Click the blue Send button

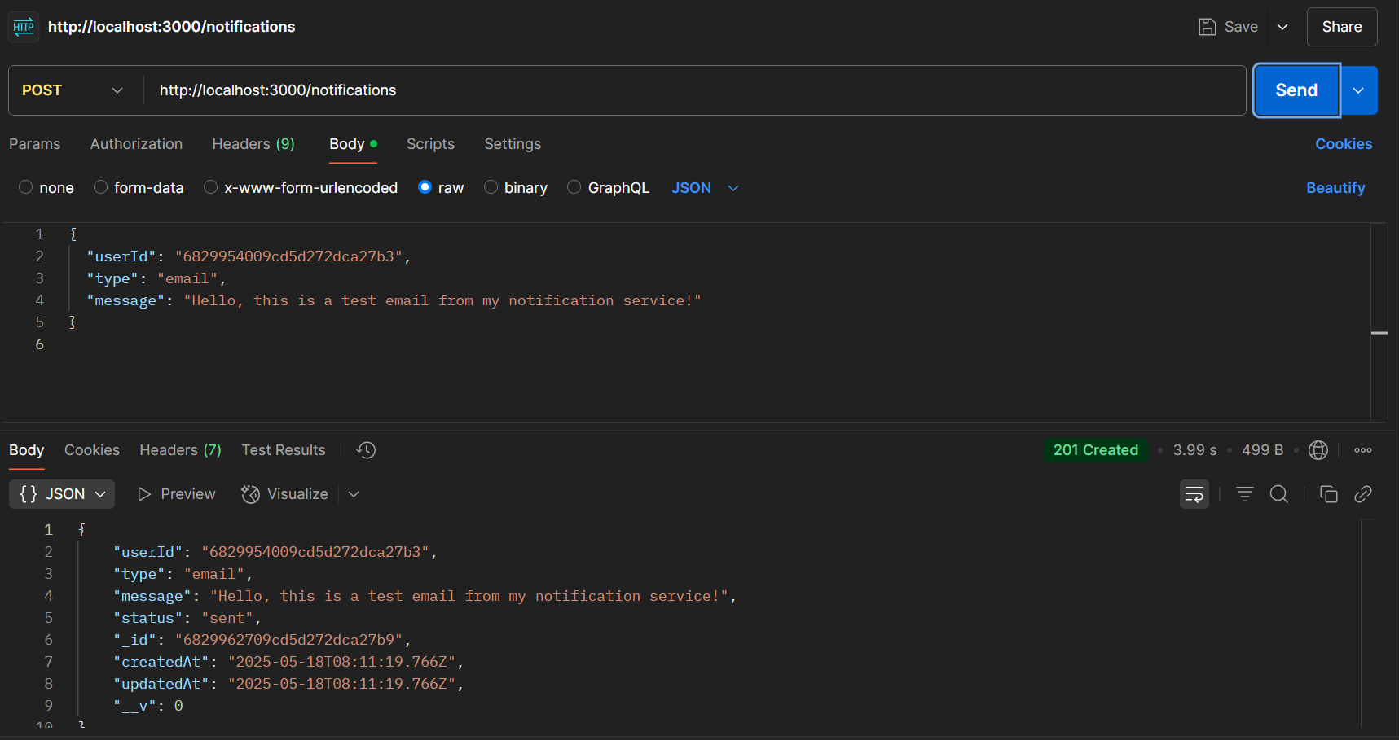point(1296,90)
